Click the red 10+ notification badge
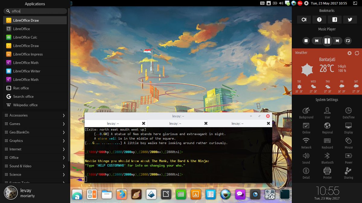The height and width of the screenshot is (203, 362). point(300,3)
